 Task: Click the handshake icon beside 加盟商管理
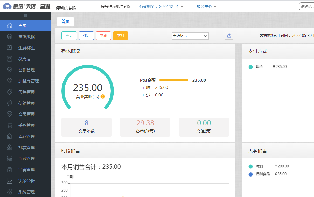[x=10, y=81]
